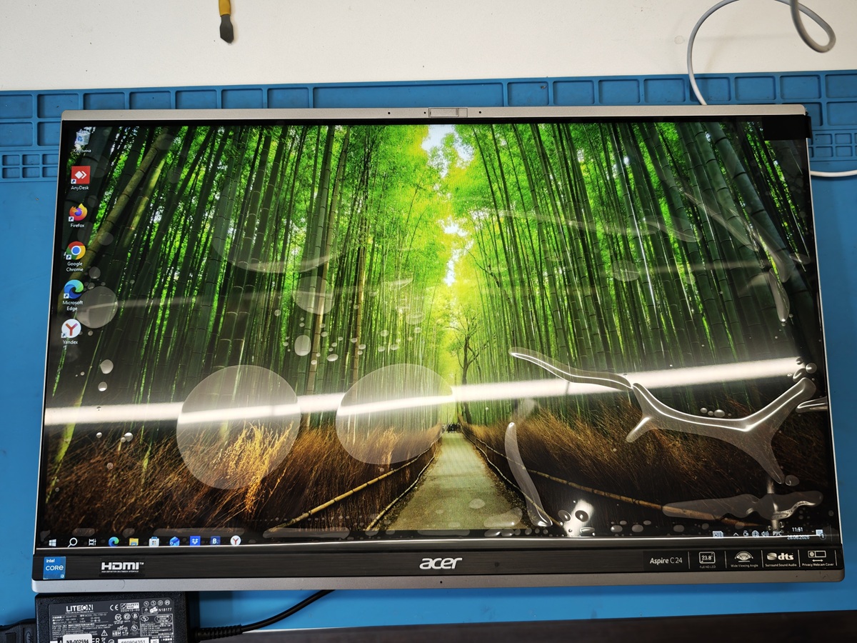
Task: Launch AnyDesk from the desktop shortcut
Action: pyautogui.click(x=79, y=178)
